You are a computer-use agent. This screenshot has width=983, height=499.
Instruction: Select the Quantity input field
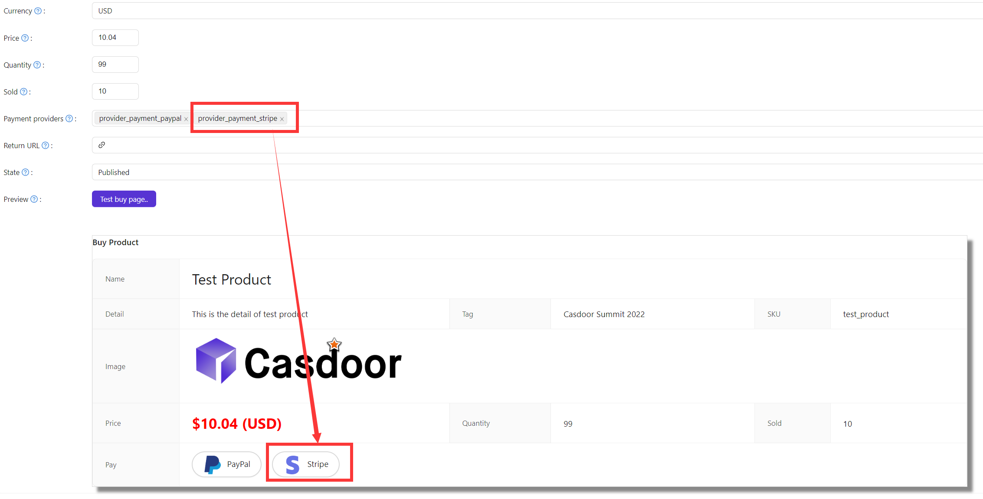click(x=115, y=65)
